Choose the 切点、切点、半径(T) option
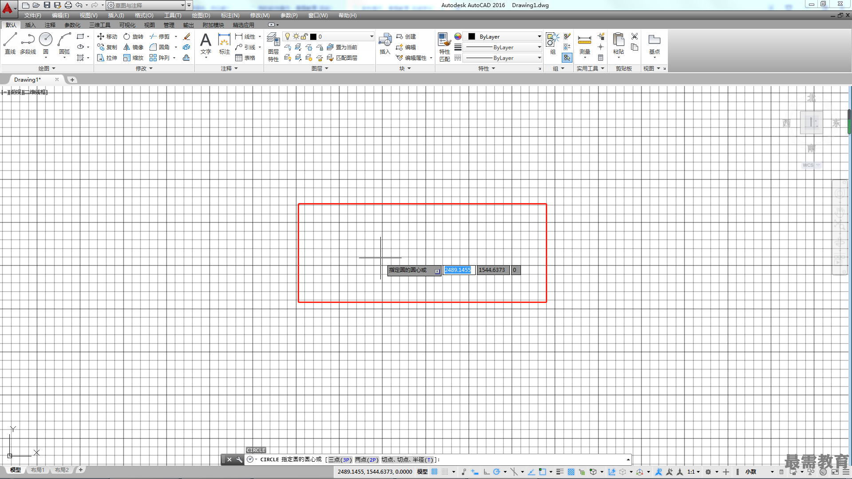The height and width of the screenshot is (479, 852). coord(407,459)
